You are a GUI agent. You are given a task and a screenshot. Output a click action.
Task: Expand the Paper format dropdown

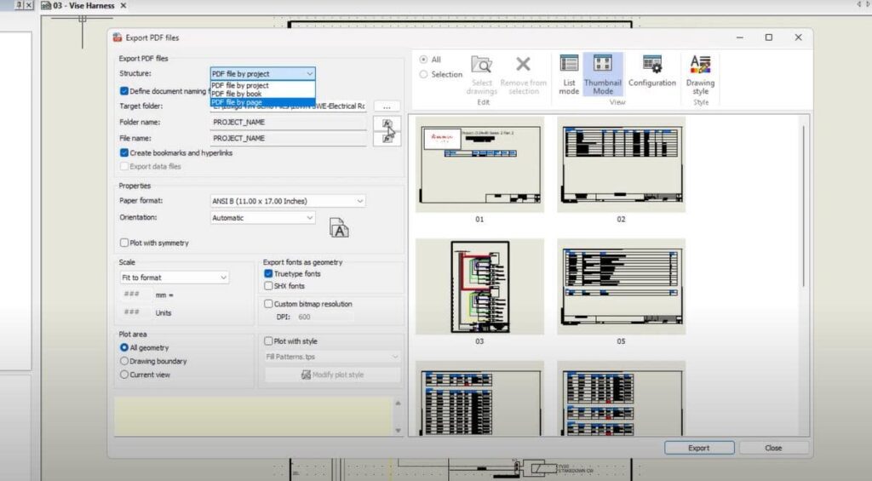[x=288, y=201]
